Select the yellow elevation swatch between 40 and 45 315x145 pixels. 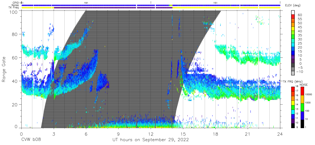point(293,29)
